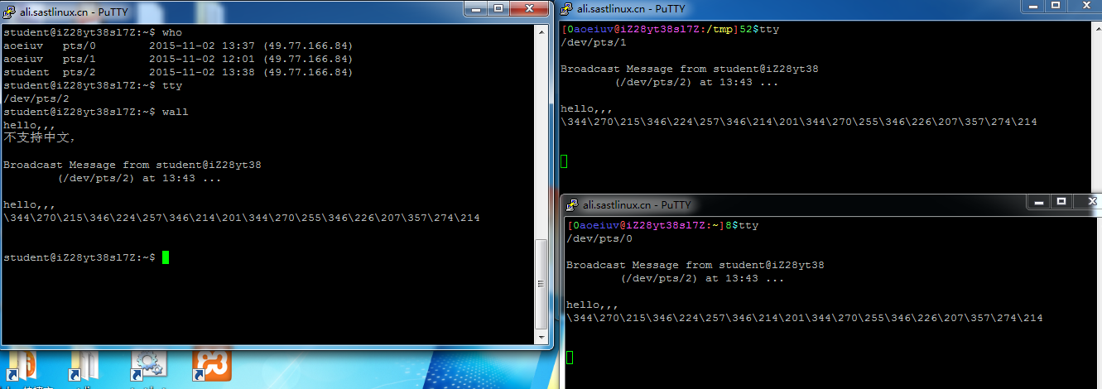Click the octal escape line in /dev/pts/0 window

(x=805, y=318)
